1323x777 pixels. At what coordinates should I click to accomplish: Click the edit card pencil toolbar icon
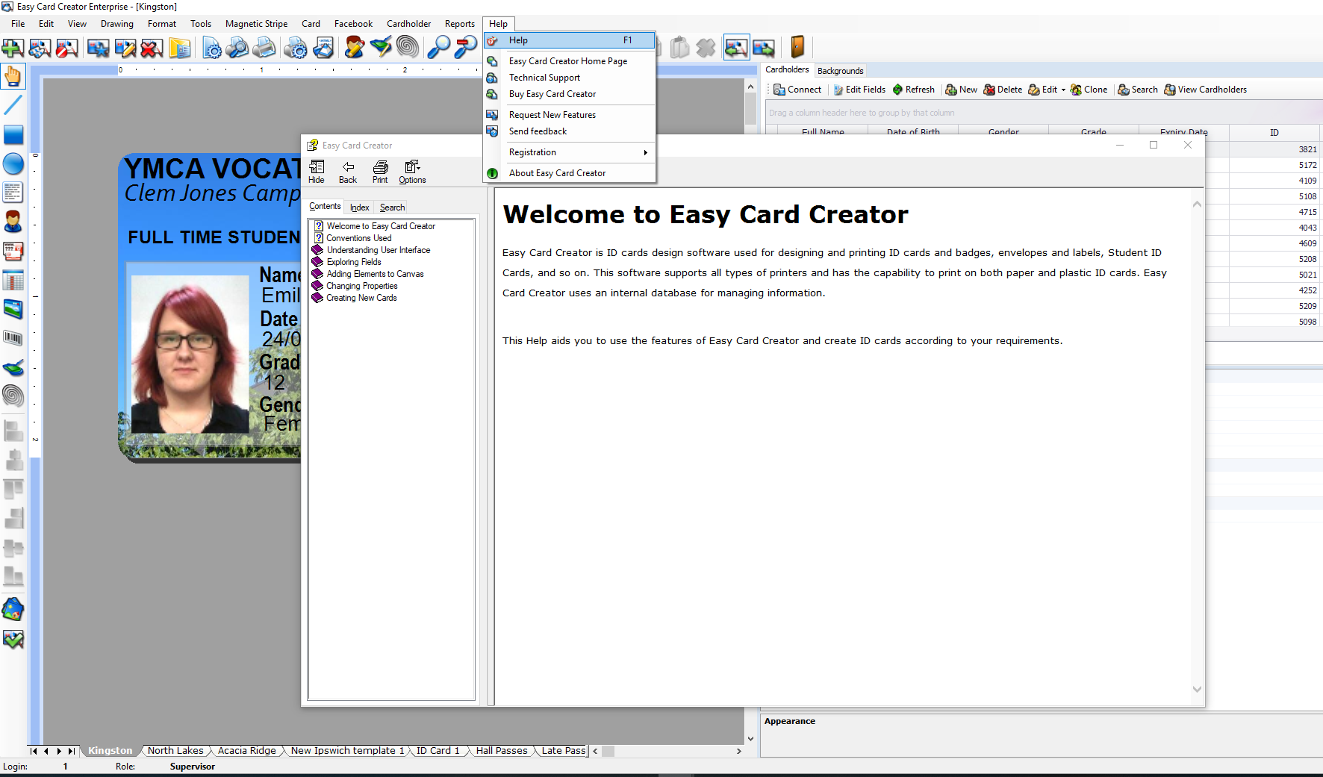125,48
